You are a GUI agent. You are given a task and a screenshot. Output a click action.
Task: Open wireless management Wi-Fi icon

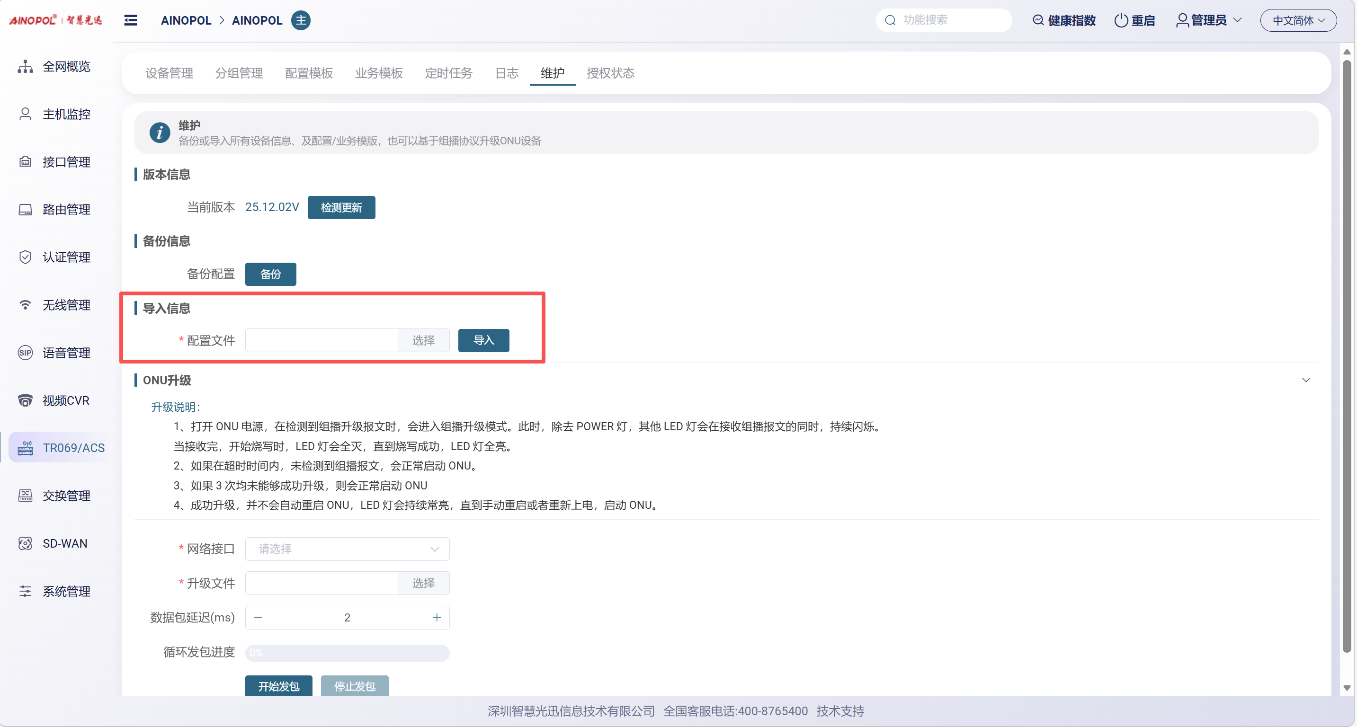point(25,305)
